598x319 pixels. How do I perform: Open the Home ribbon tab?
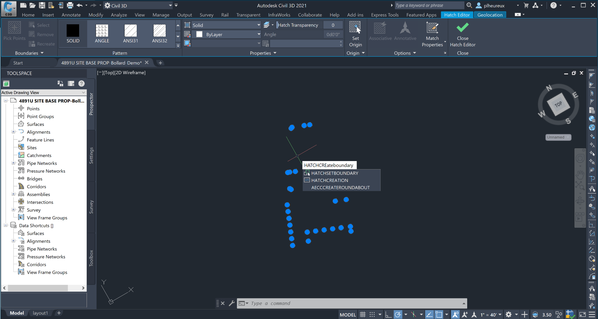pos(28,15)
